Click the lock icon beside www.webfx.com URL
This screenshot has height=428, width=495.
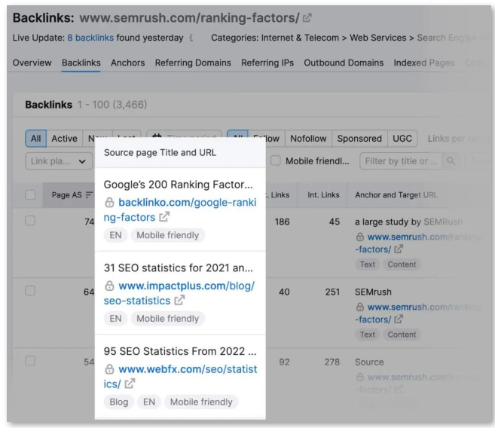(x=109, y=369)
